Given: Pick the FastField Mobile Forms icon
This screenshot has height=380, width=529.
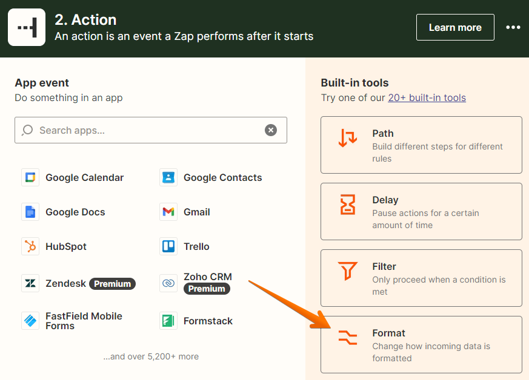Looking at the screenshot, I should coord(30,321).
